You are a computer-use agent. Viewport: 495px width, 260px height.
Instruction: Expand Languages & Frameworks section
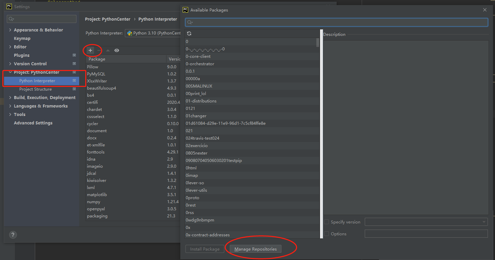(10, 106)
